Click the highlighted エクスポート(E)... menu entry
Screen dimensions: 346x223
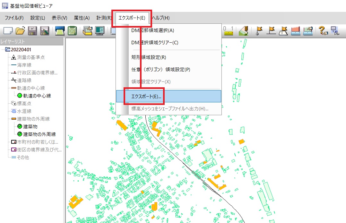point(169,96)
